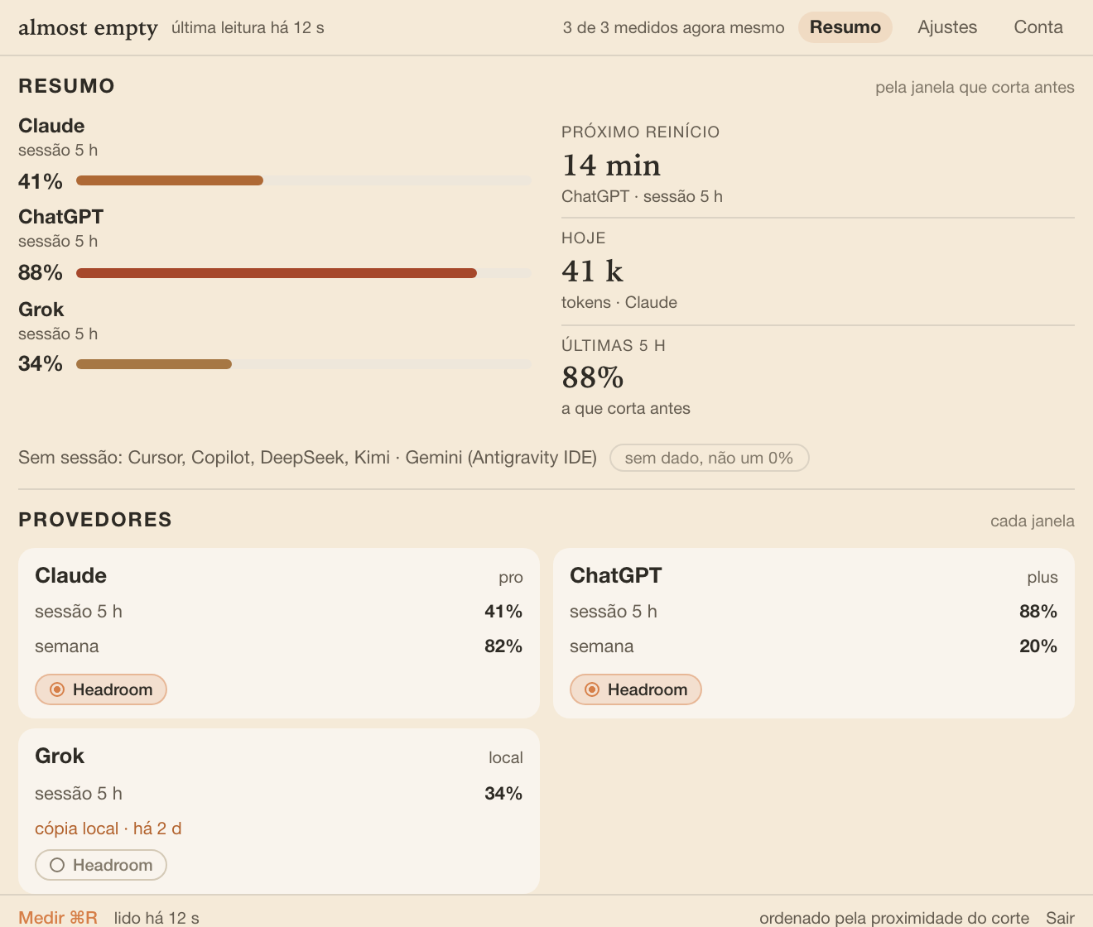The height and width of the screenshot is (927, 1093).
Task: Click 'pela janela que corta antes' label
Action: (x=975, y=88)
